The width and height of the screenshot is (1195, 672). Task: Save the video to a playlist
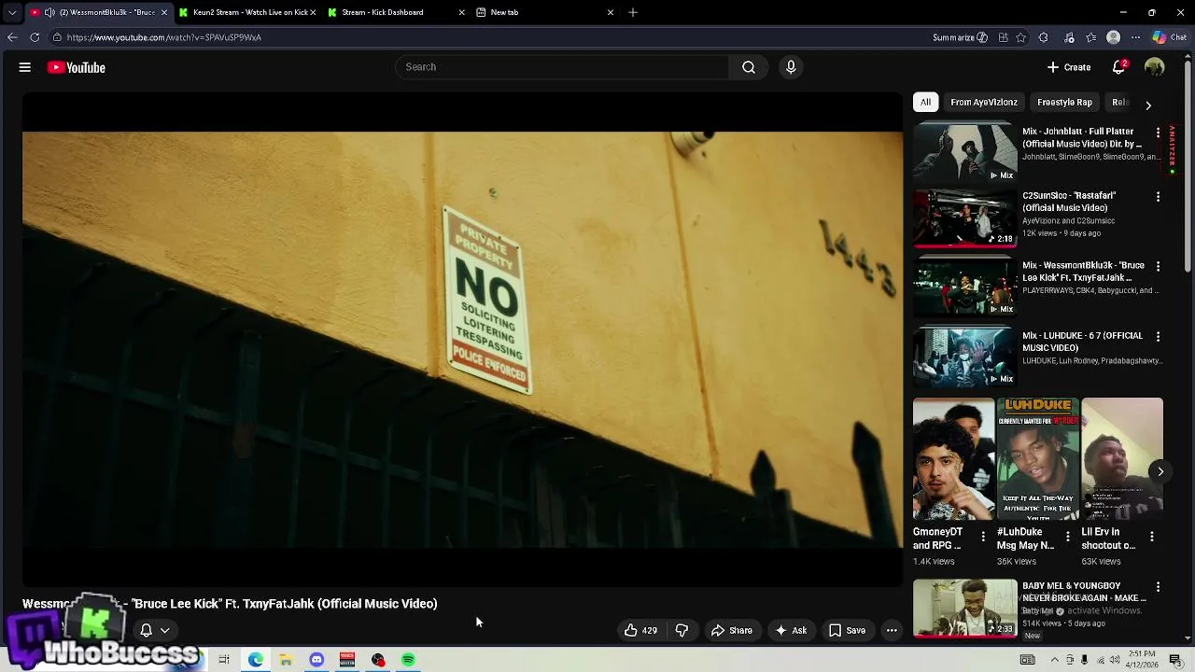(847, 630)
